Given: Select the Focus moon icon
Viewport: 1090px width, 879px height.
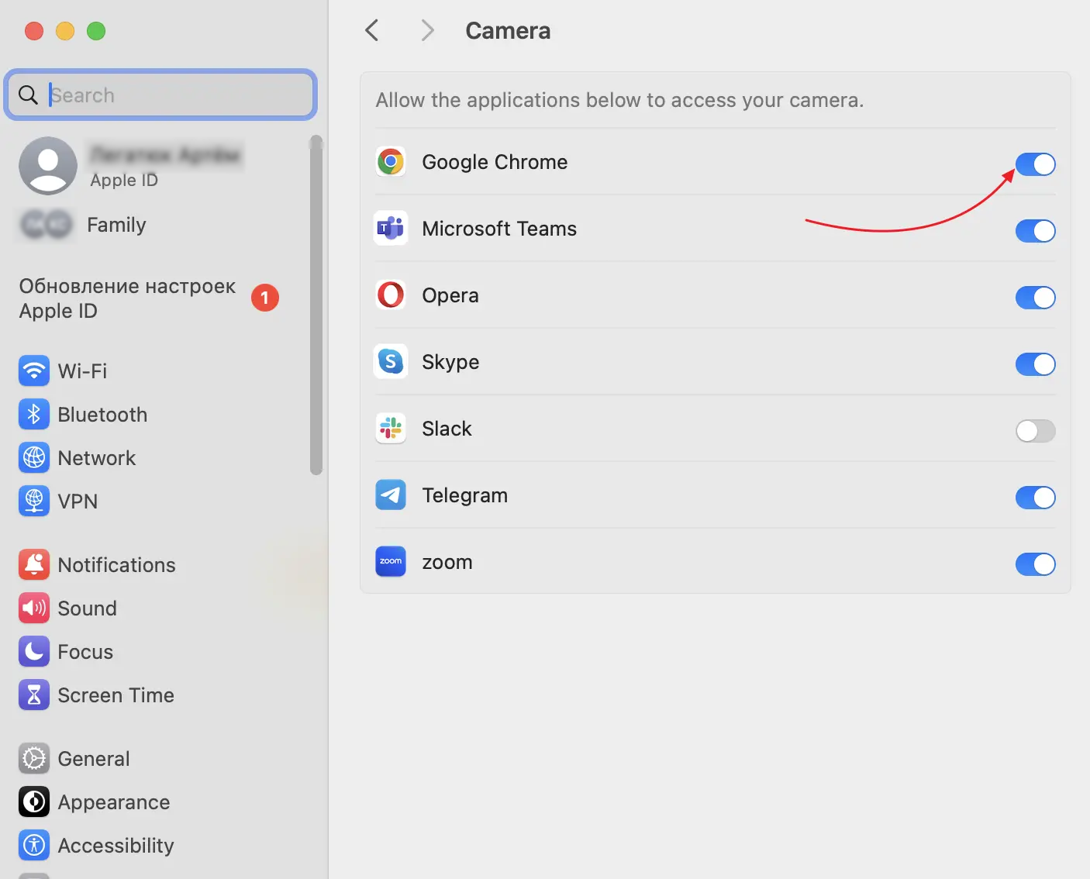Looking at the screenshot, I should tap(34, 652).
